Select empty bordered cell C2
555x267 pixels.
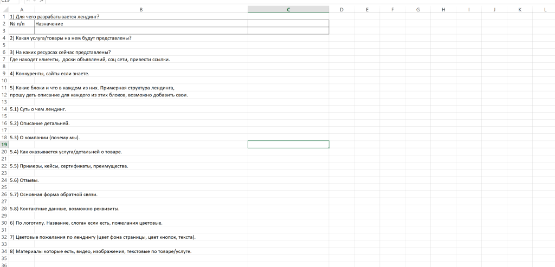pyautogui.click(x=288, y=24)
